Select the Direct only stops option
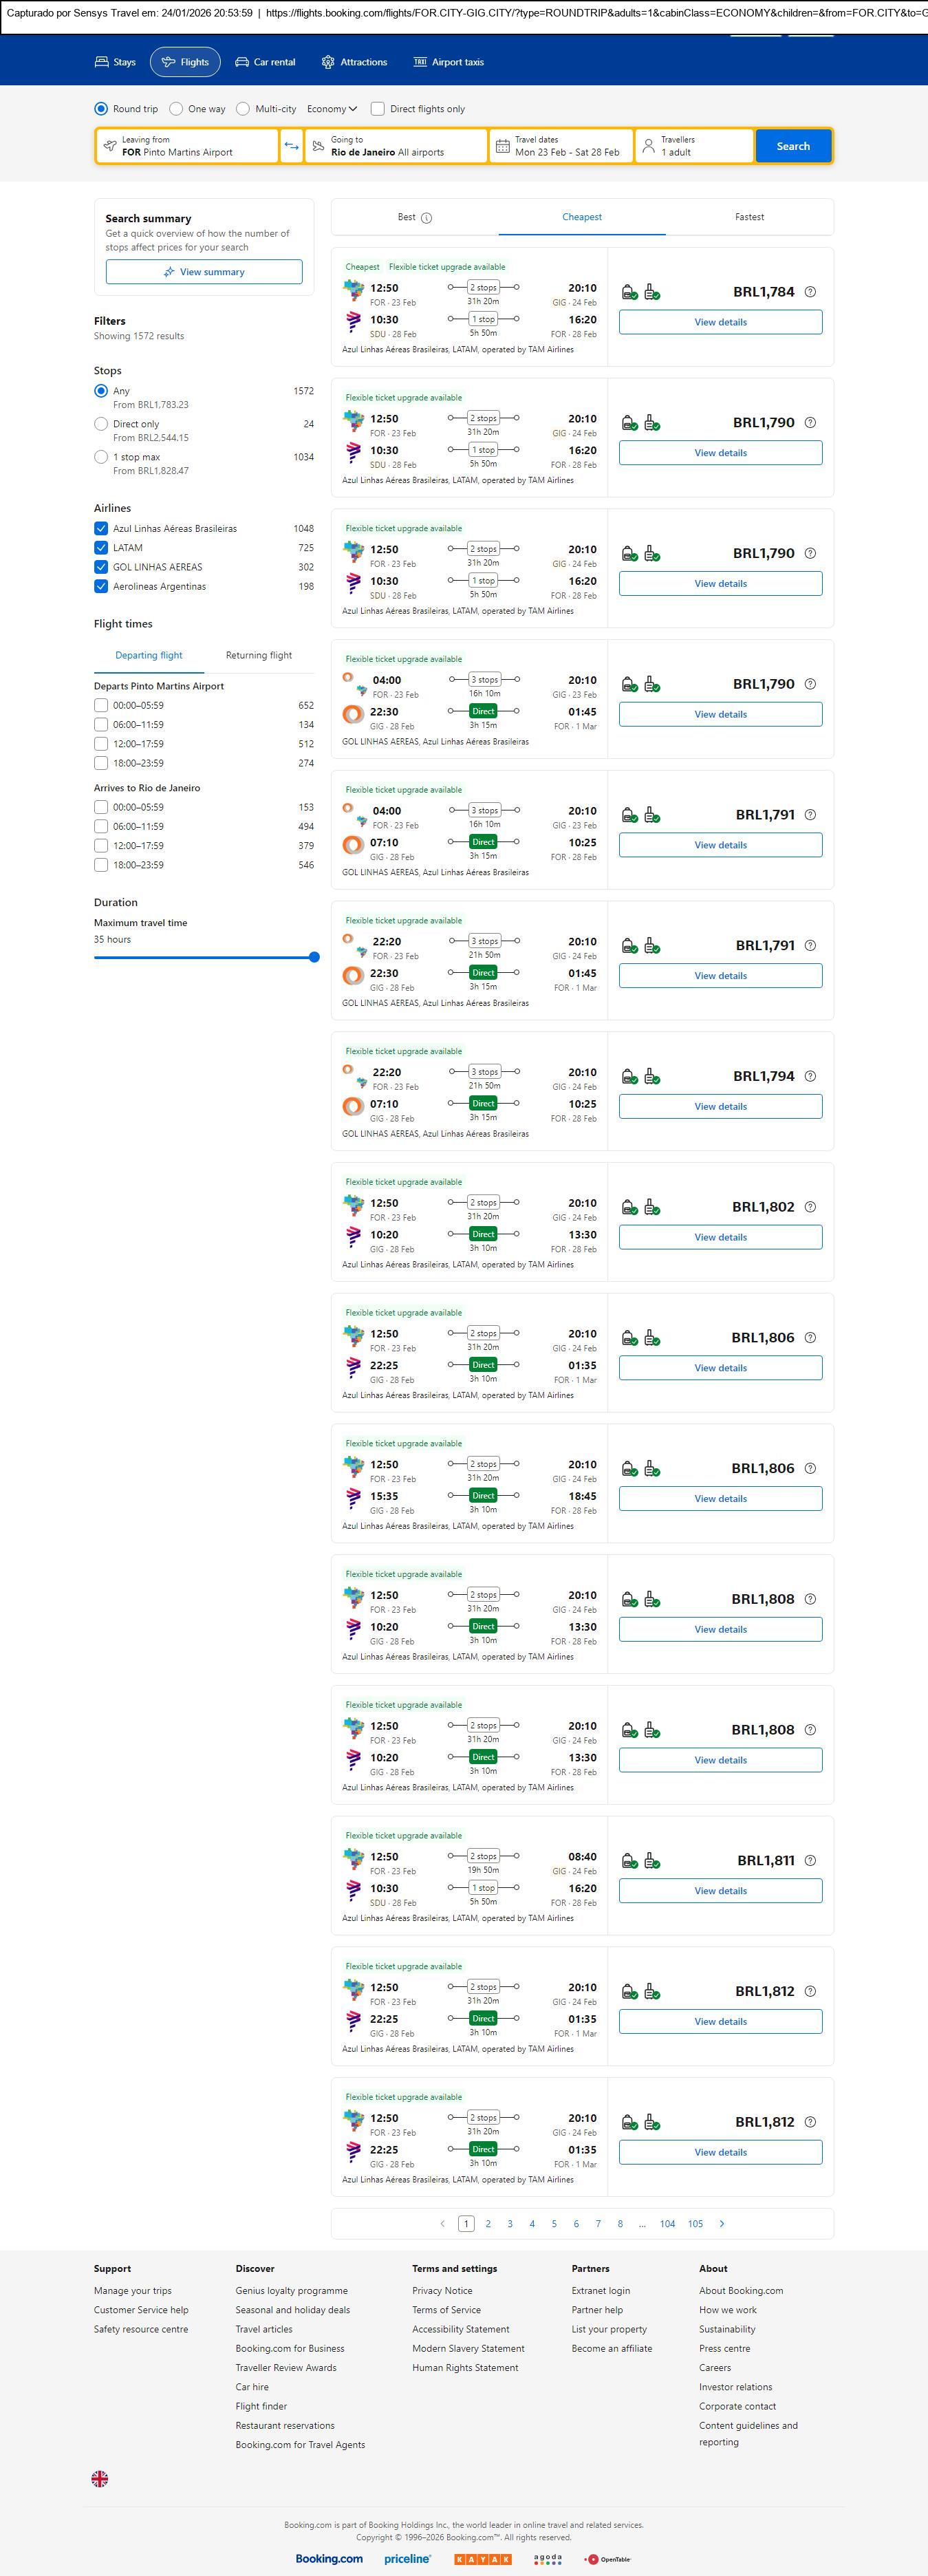Viewport: 928px width, 2576px height. (101, 424)
